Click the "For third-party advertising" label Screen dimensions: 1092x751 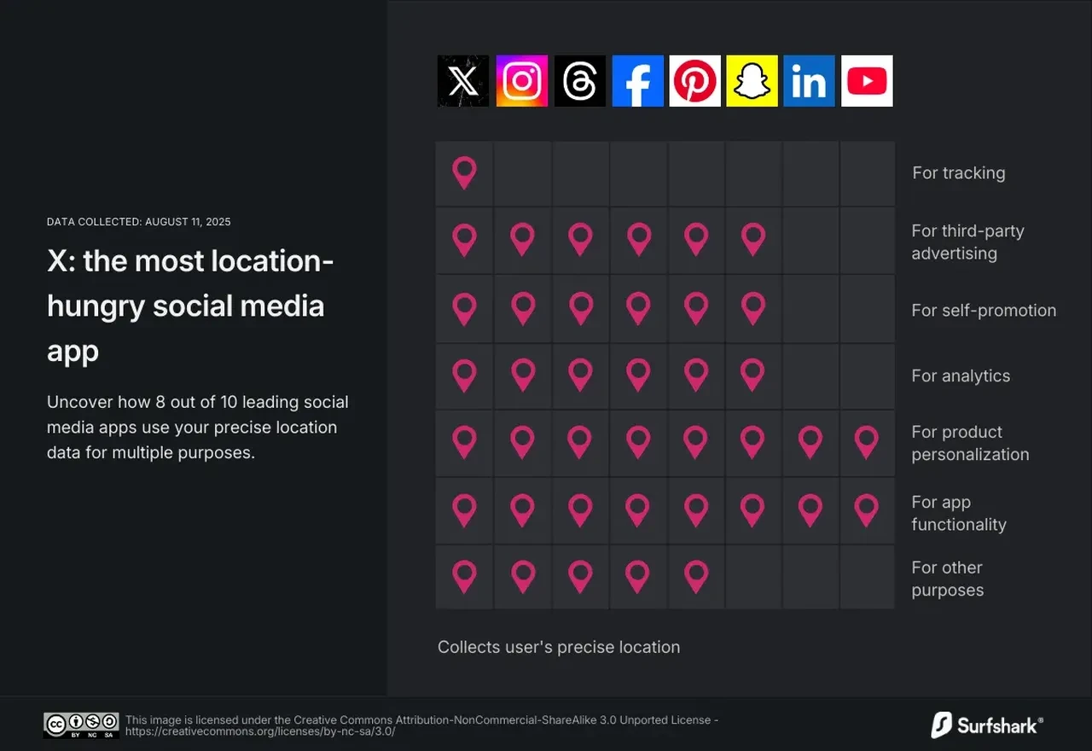[967, 242]
